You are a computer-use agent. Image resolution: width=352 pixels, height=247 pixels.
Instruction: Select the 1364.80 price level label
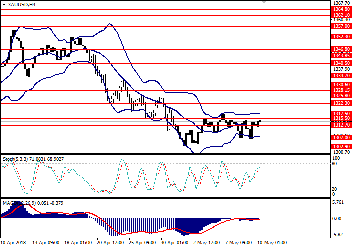click(341, 9)
